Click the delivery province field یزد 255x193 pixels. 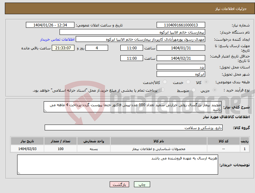pos(181,67)
